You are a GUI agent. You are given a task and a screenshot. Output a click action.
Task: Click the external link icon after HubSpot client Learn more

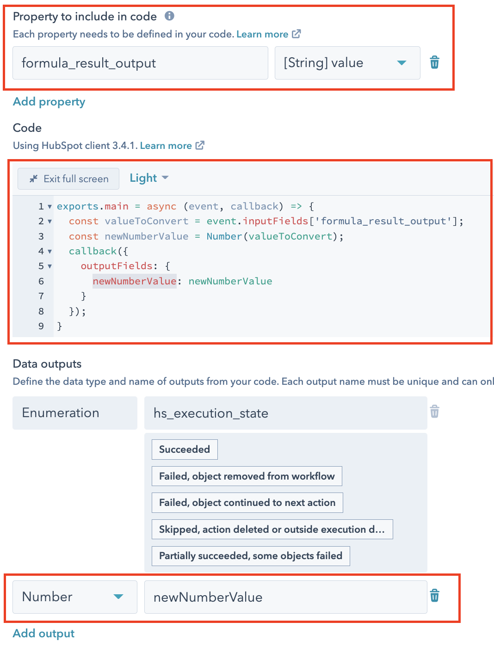(200, 145)
